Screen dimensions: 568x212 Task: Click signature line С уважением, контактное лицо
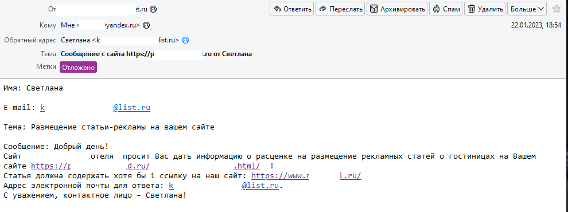click(x=95, y=196)
